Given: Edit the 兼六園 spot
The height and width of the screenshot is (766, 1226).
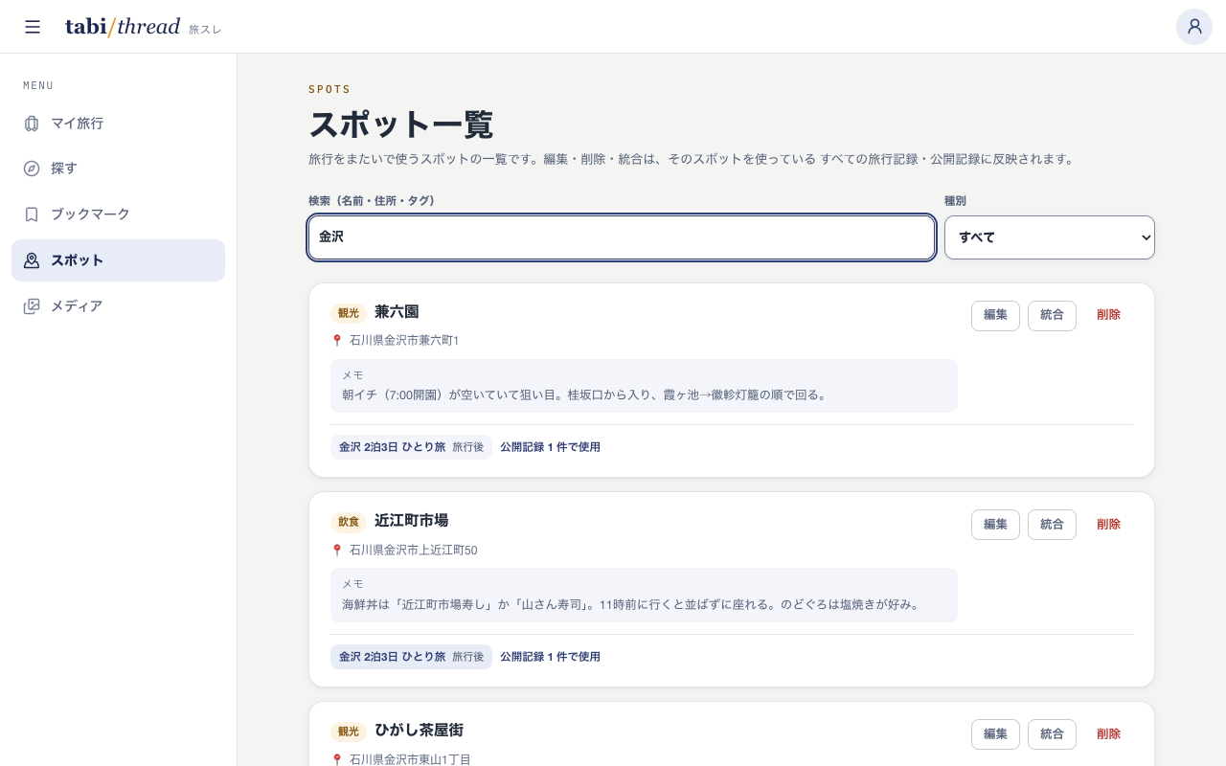Looking at the screenshot, I should pos(995,316).
